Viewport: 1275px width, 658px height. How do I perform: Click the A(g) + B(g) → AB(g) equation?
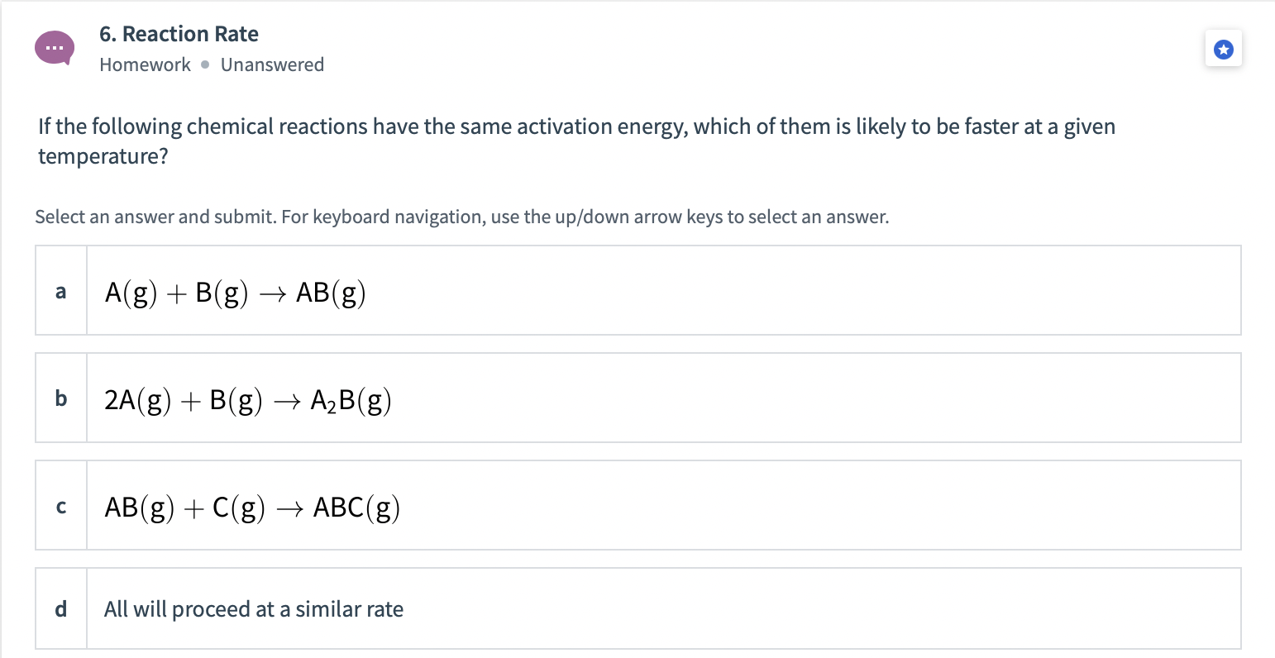pos(234,293)
